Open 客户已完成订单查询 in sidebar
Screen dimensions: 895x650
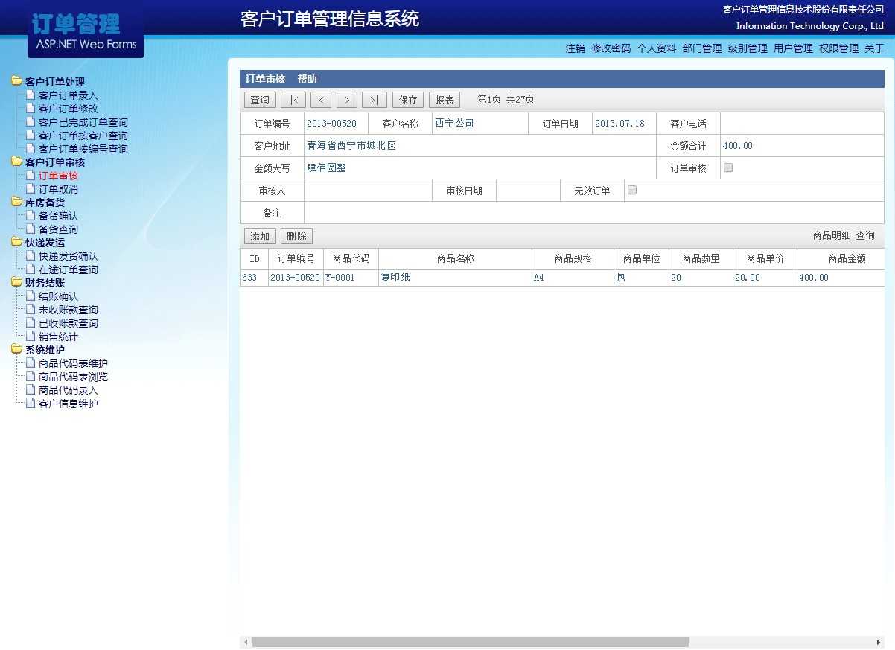pyautogui.click(x=83, y=122)
